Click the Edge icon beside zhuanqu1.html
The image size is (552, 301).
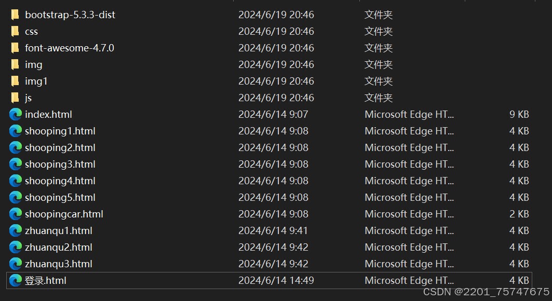point(16,230)
